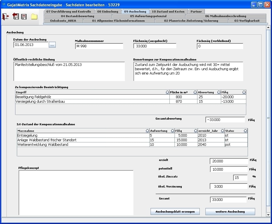Viewport: 272px width, 224px height.
Task: Click the circle icon in erreicht_Jahr column header
Action: point(223,131)
